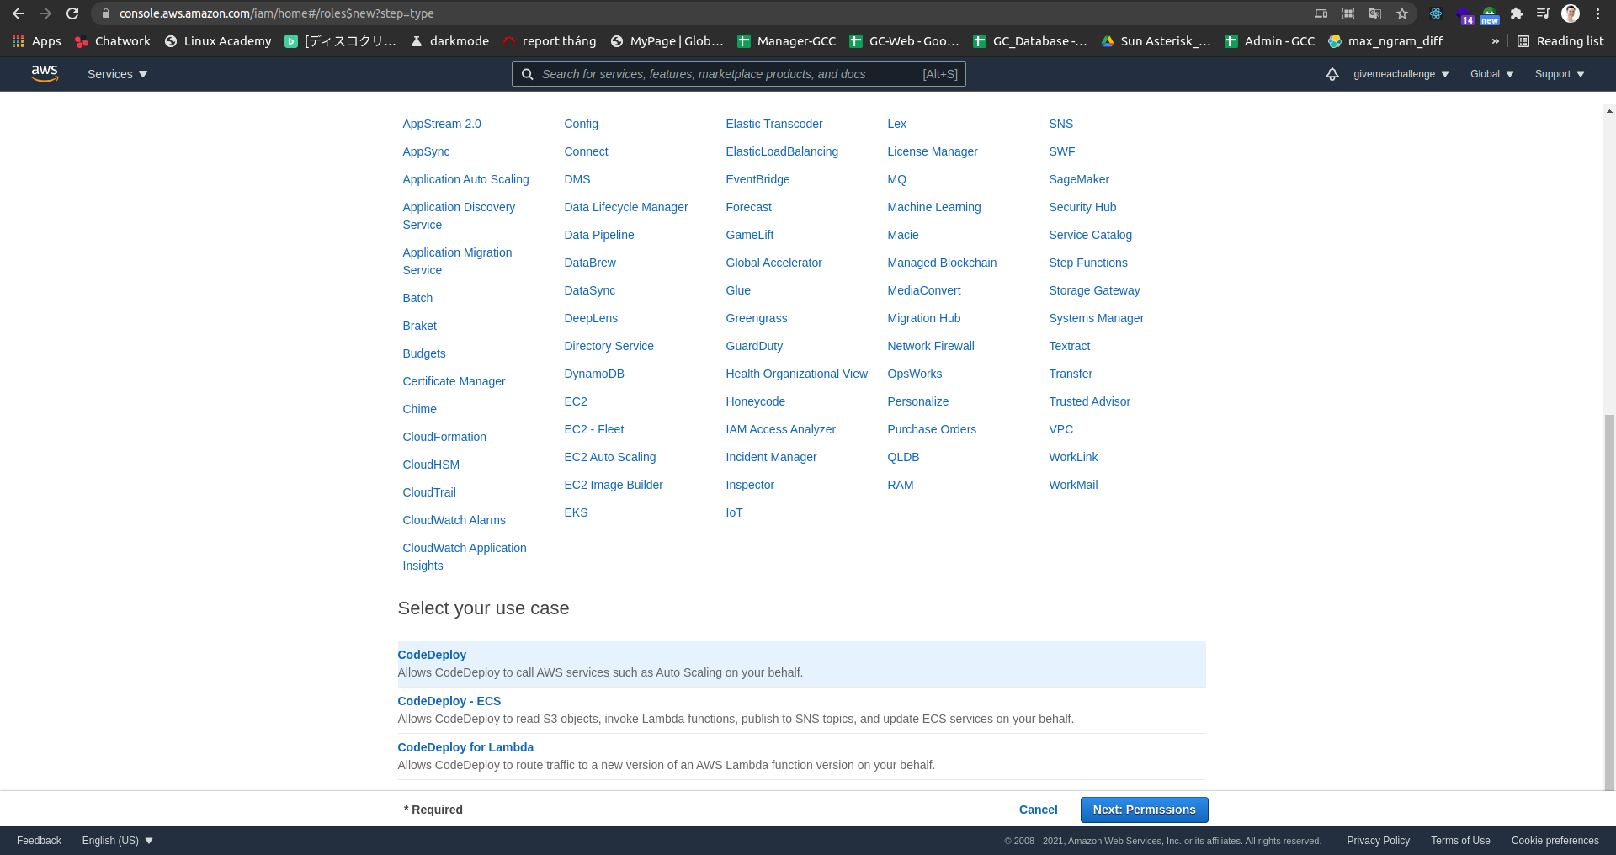The height and width of the screenshot is (855, 1616).
Task: Open the DynamoDB service link
Action: click(x=594, y=374)
